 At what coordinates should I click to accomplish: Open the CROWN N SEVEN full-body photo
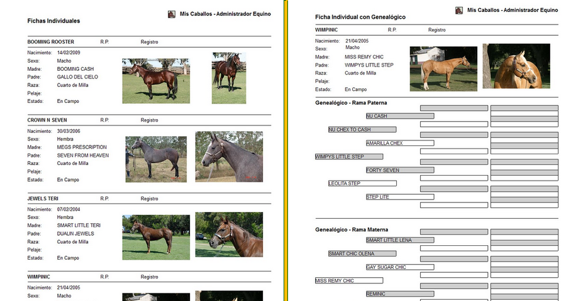(x=156, y=159)
